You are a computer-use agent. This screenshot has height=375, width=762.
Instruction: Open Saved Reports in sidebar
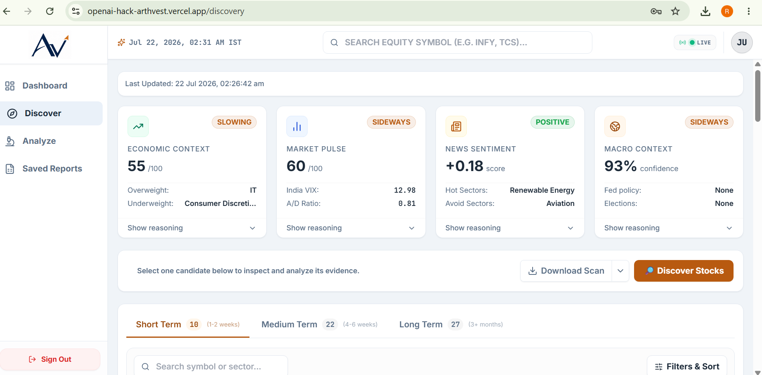pos(51,169)
